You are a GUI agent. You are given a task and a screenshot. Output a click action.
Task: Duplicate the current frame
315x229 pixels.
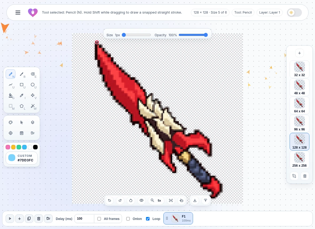(29, 219)
